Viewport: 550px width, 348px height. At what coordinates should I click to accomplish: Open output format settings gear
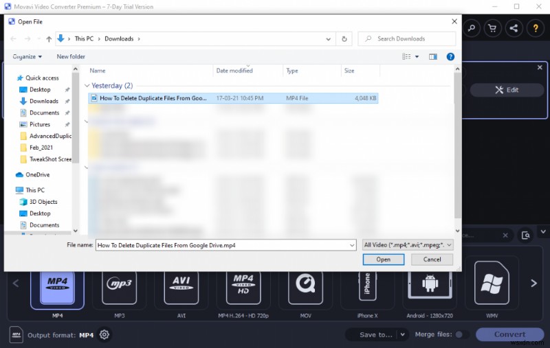point(104,335)
